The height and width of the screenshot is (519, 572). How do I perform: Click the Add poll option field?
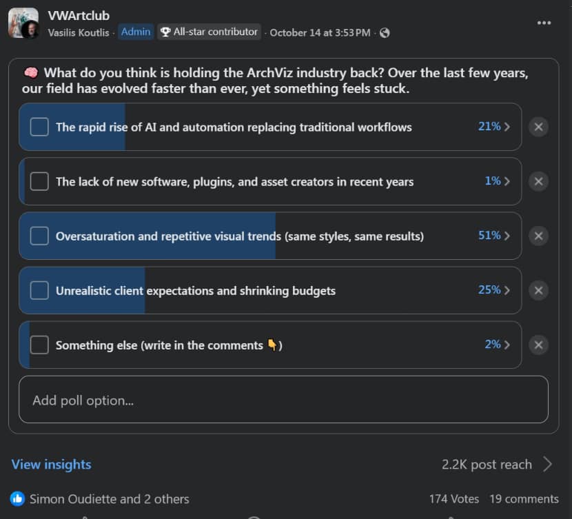click(x=283, y=400)
